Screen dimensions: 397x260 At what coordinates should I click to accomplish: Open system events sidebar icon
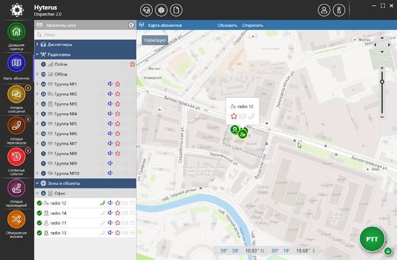[16, 157]
